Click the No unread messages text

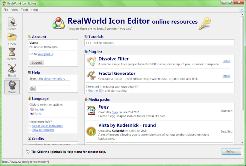[44, 47]
